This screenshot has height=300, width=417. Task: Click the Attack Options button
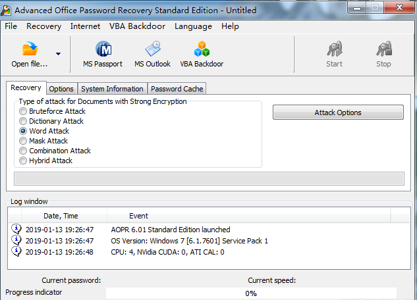pyautogui.click(x=337, y=113)
